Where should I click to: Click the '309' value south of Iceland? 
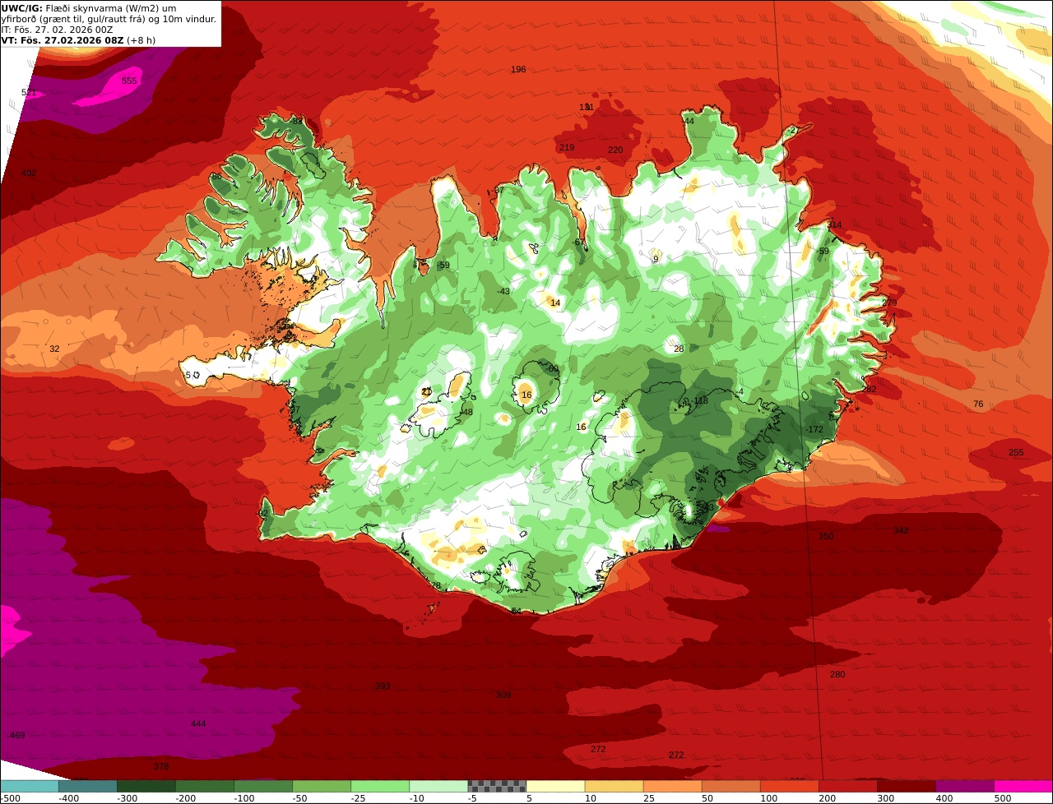point(503,695)
